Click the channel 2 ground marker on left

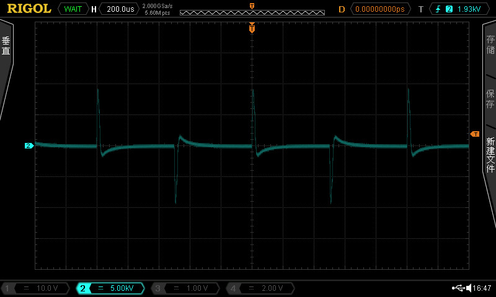(29, 146)
